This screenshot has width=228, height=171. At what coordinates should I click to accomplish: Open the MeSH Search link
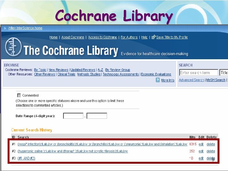coord(216,80)
